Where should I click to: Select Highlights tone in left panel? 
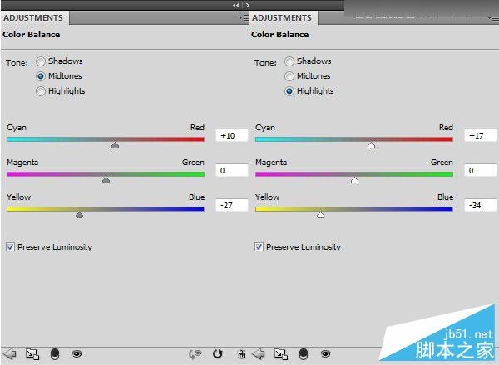click(x=41, y=91)
